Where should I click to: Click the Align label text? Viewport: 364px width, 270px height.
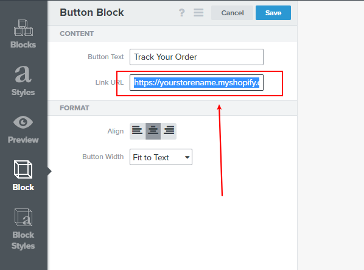[x=116, y=131]
